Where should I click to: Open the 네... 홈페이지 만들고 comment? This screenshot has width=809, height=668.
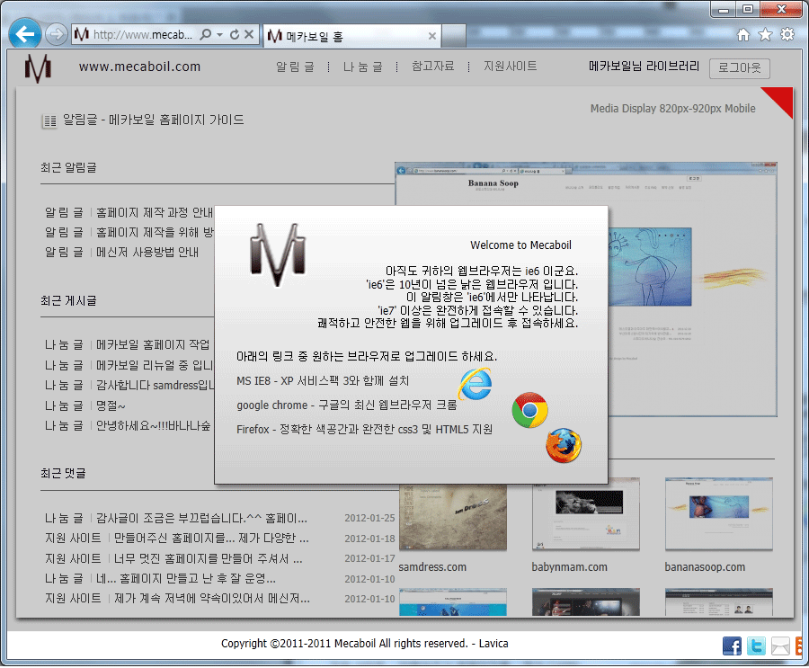coord(186,579)
